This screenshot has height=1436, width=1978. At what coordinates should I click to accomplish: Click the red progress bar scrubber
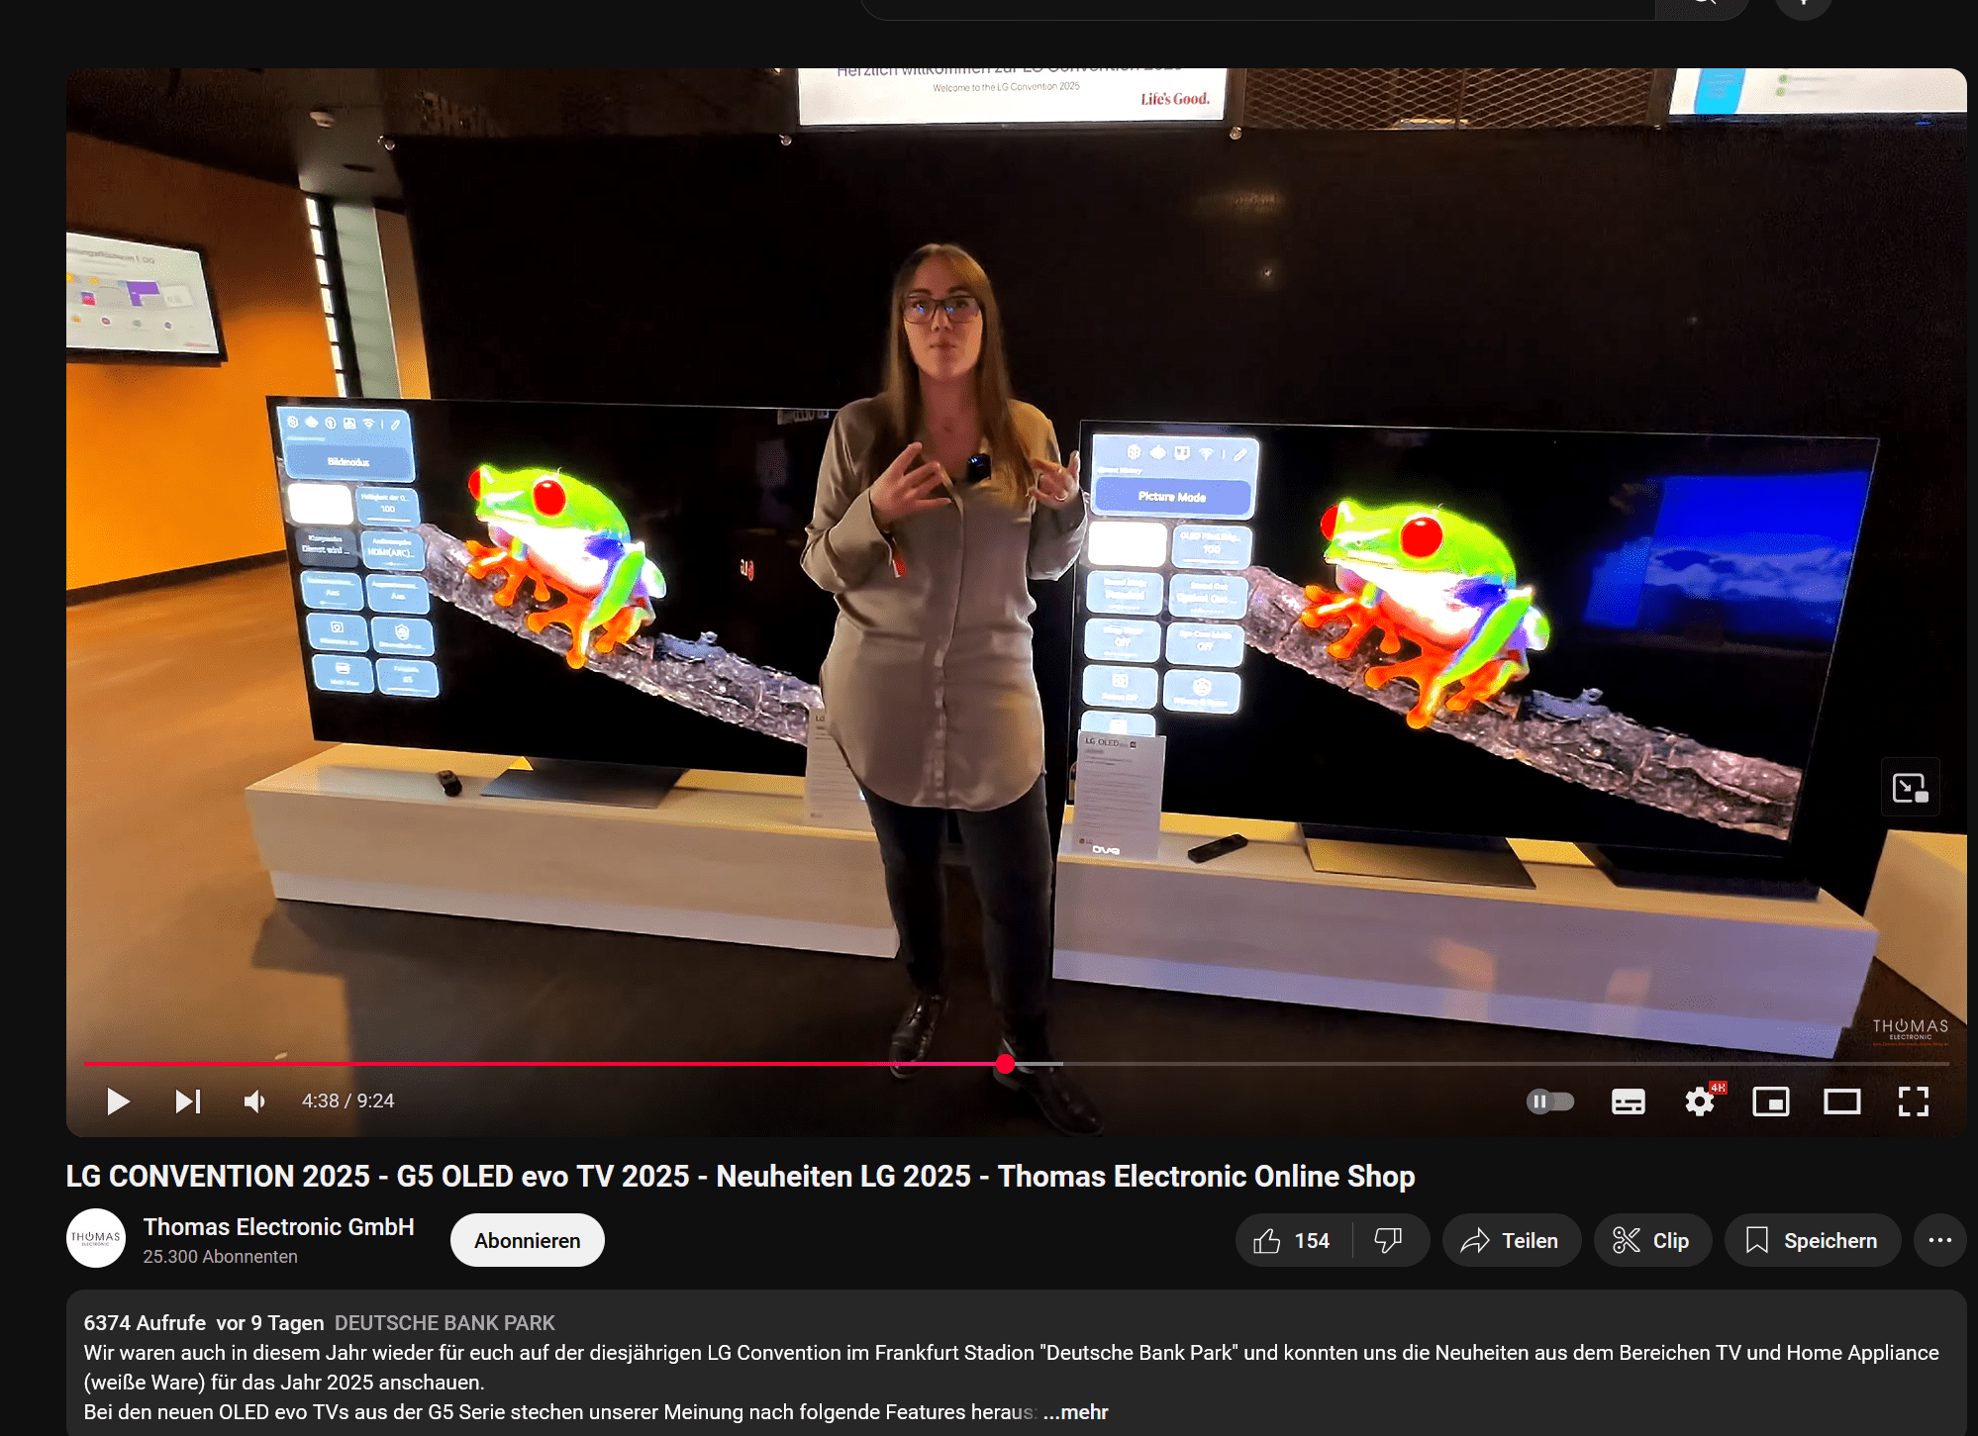(x=1005, y=1064)
